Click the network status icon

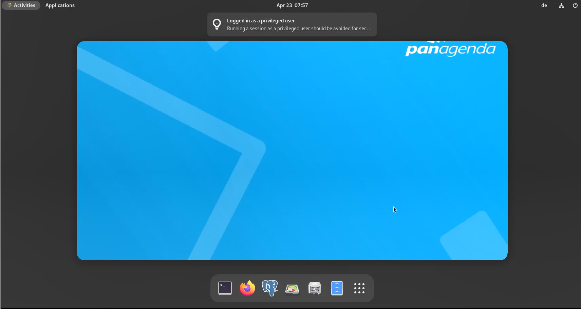pyautogui.click(x=561, y=5)
